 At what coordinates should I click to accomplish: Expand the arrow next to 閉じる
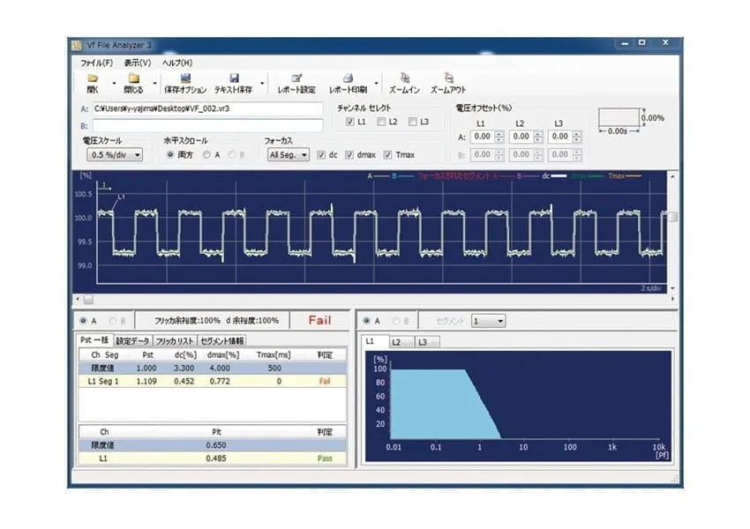[154, 83]
